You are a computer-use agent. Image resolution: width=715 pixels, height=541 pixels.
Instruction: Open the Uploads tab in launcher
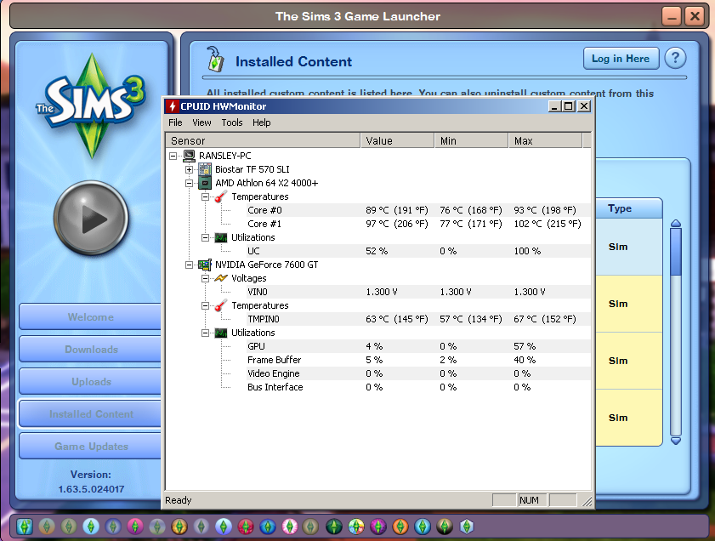[x=90, y=382]
